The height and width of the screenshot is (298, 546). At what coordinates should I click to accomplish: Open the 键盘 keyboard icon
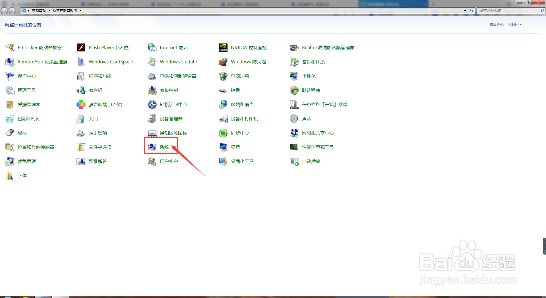pos(223,90)
